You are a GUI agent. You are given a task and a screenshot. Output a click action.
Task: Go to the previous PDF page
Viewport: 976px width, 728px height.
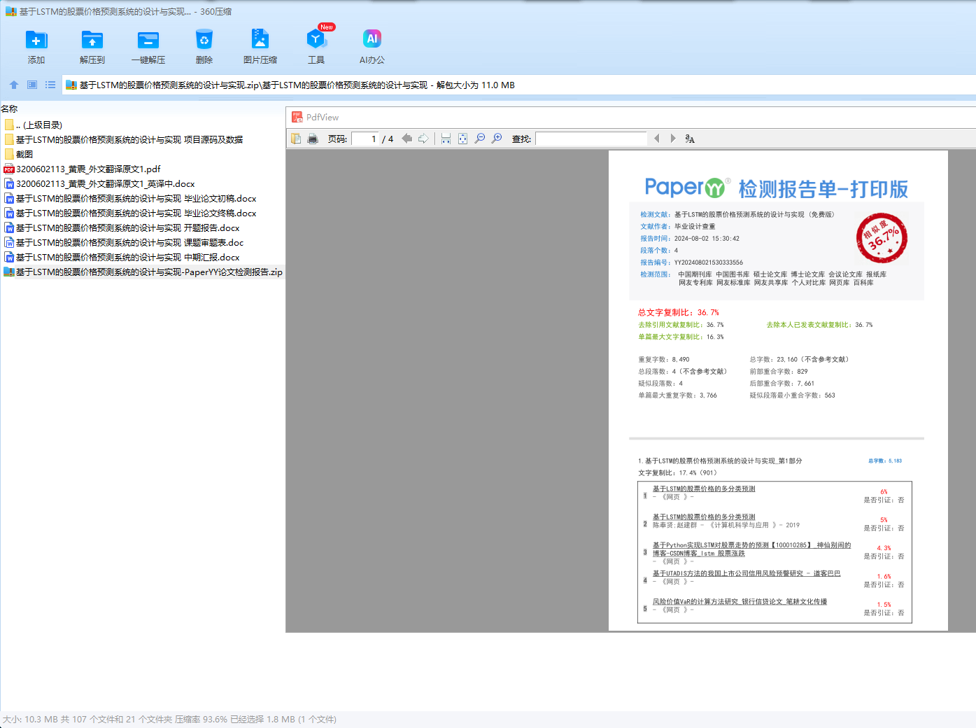click(x=406, y=139)
